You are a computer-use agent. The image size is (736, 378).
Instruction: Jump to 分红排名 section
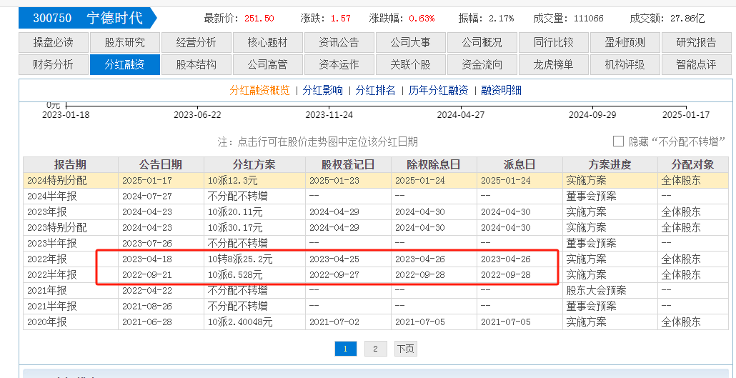(375, 91)
